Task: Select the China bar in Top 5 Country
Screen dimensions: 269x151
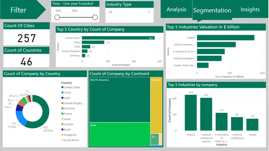Action: pyautogui.click(x=93, y=42)
